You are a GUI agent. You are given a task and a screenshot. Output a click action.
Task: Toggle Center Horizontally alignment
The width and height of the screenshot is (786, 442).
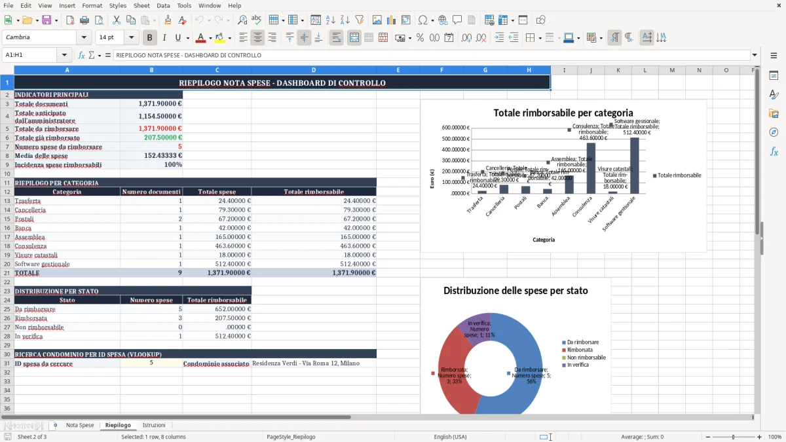257,38
